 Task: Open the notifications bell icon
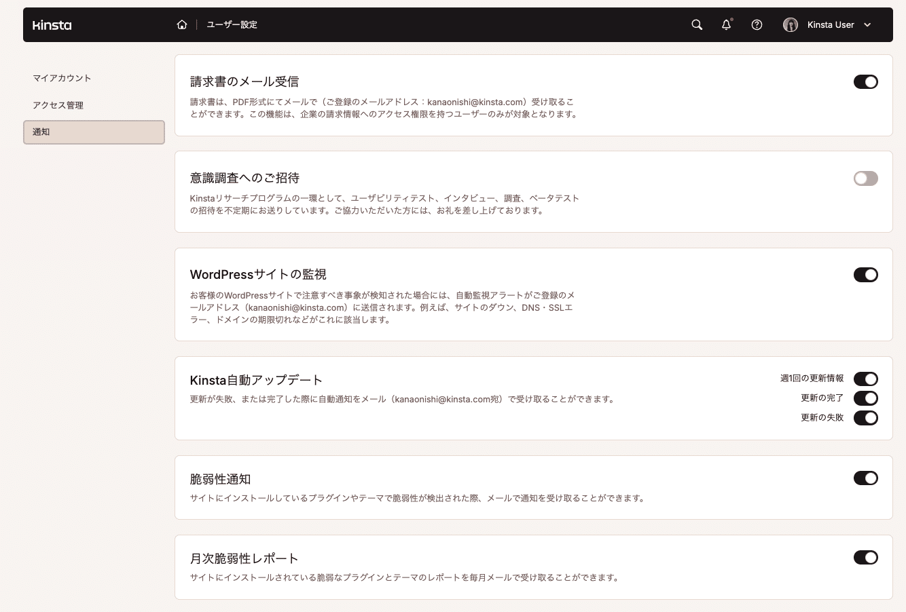coord(727,24)
